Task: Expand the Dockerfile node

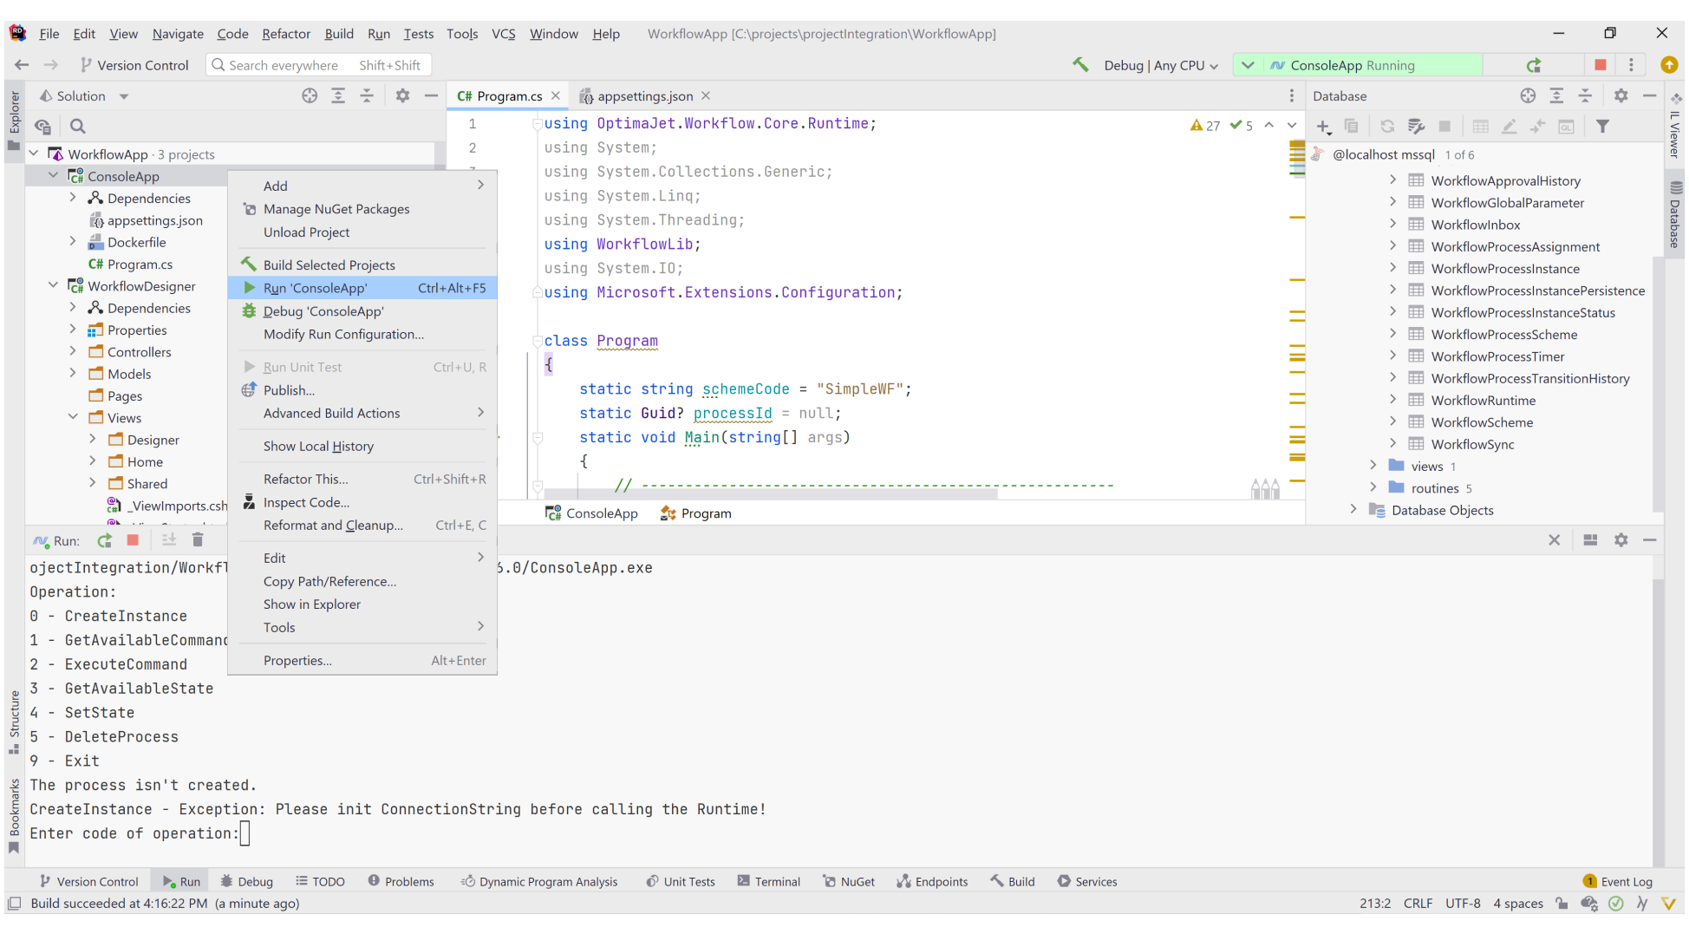Action: click(73, 242)
